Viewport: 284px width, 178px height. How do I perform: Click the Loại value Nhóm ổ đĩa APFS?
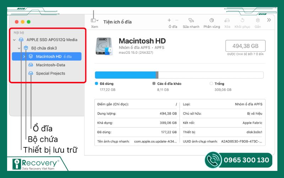pos(249,104)
